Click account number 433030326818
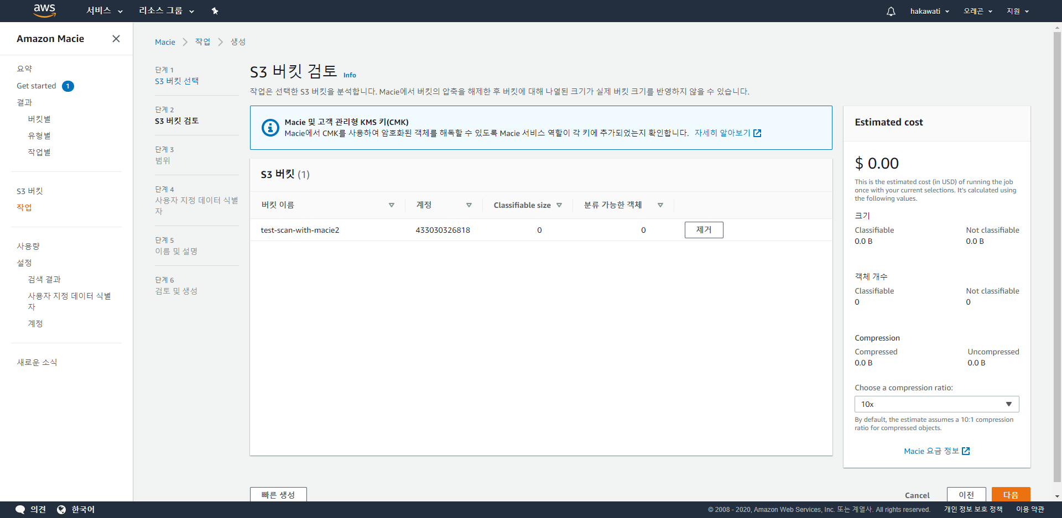Viewport: 1062px width, 518px height. click(442, 230)
